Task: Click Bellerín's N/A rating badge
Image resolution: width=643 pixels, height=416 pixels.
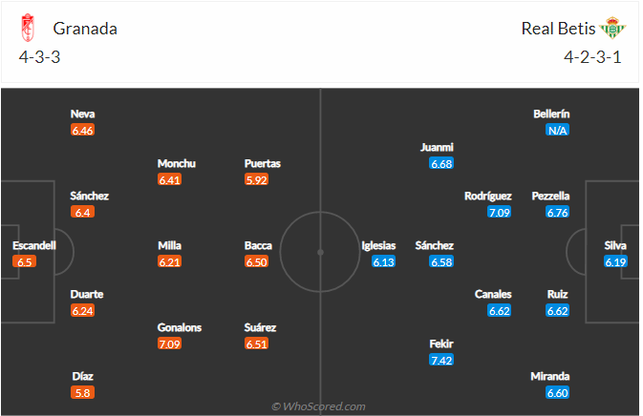Action: tap(557, 130)
